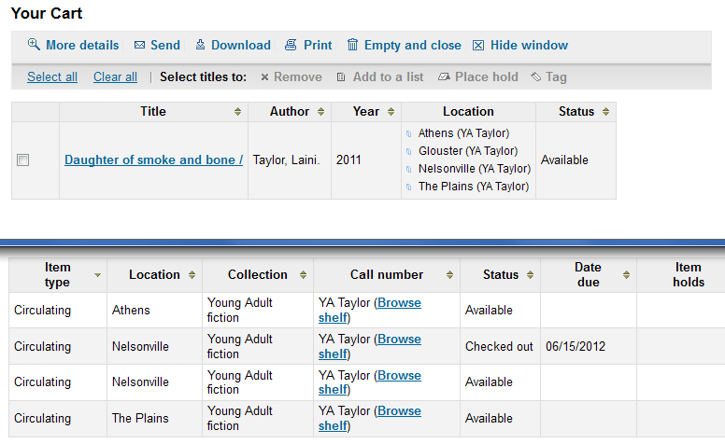Sort items by Item type arrow
Image resolution: width=725 pixels, height=444 pixels.
(97, 275)
